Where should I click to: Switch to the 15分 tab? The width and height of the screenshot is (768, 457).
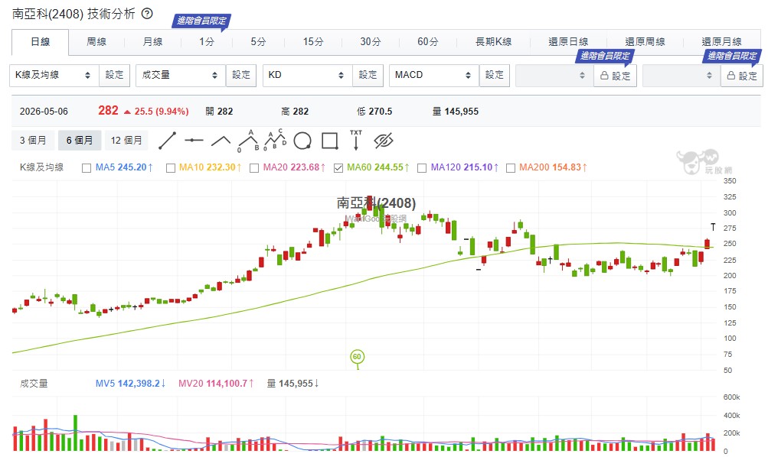click(313, 42)
